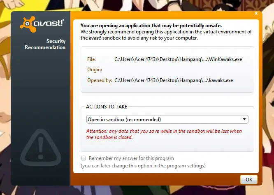Click the Origin label

(95, 70)
